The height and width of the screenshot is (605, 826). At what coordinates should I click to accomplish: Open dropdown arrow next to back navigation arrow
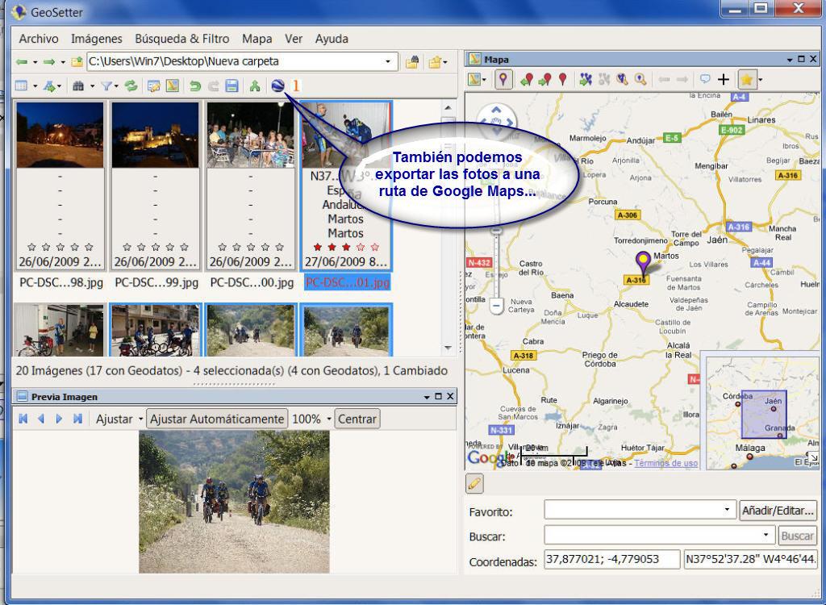click(x=35, y=62)
